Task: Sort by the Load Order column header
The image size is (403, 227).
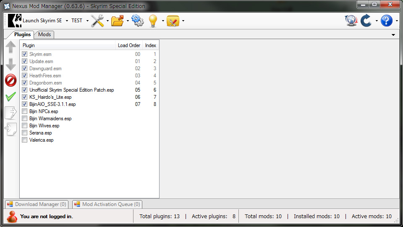Action: tap(129, 45)
